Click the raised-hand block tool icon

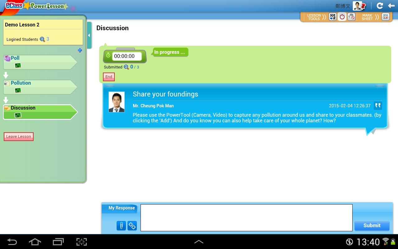pyautogui.click(x=351, y=17)
